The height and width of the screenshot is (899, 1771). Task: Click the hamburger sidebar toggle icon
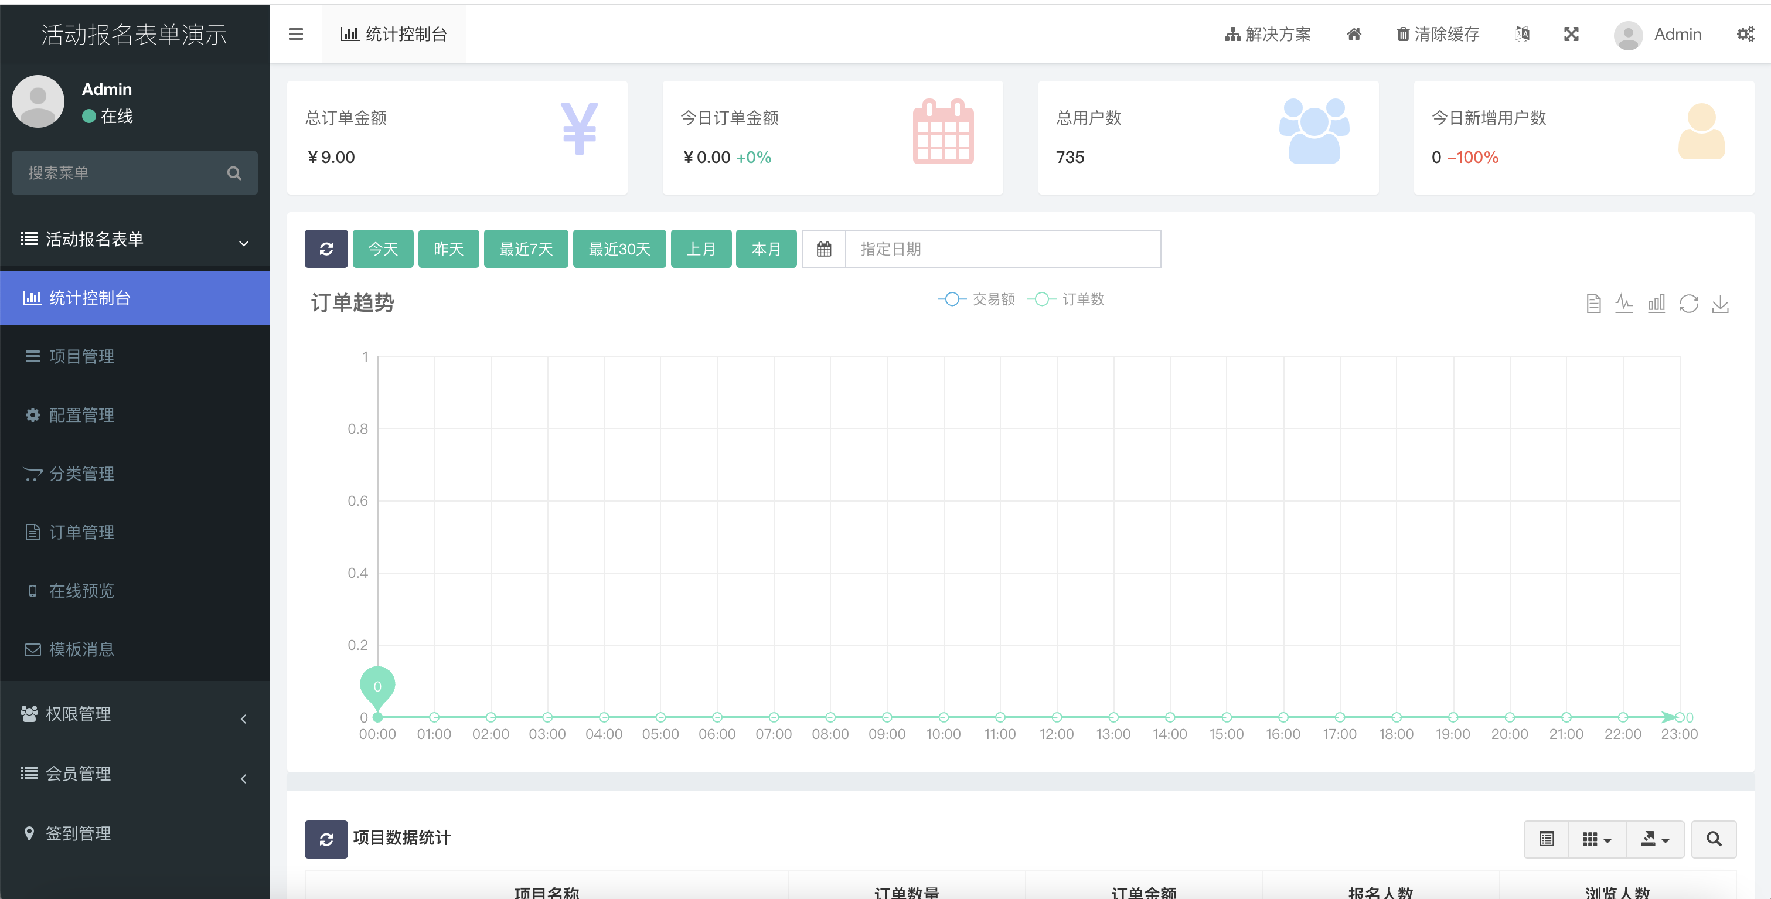coord(295,35)
